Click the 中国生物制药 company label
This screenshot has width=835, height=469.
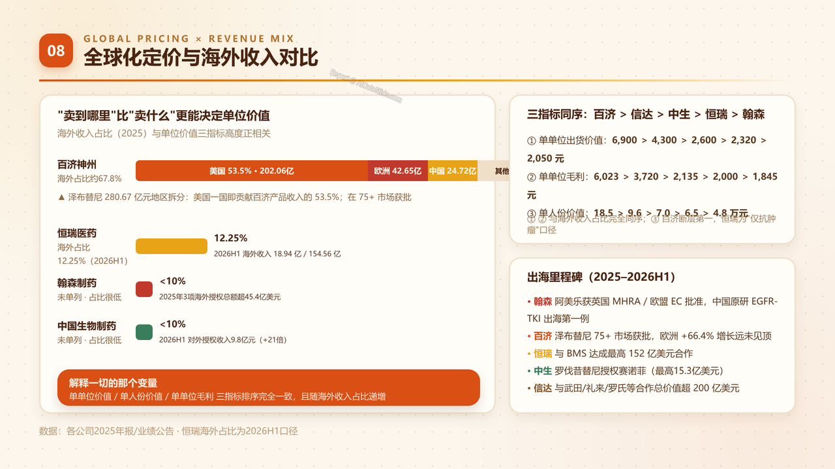click(87, 326)
